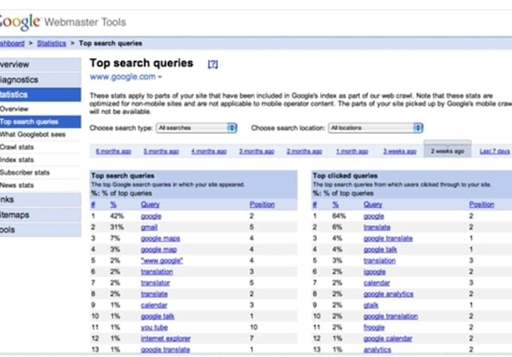512x357 pixels.
Task: Open the search location 'All locations' dropdown
Action: (x=376, y=128)
